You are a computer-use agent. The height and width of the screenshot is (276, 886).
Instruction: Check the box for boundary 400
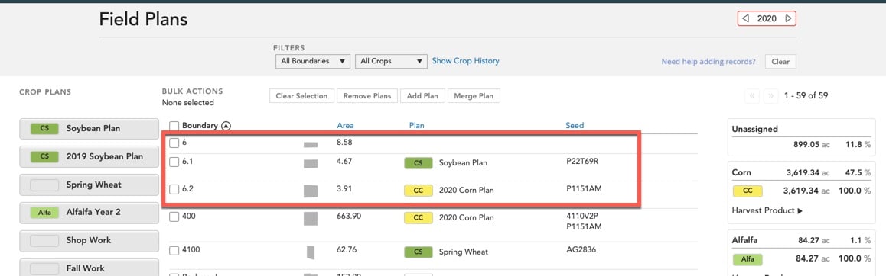coord(174,217)
